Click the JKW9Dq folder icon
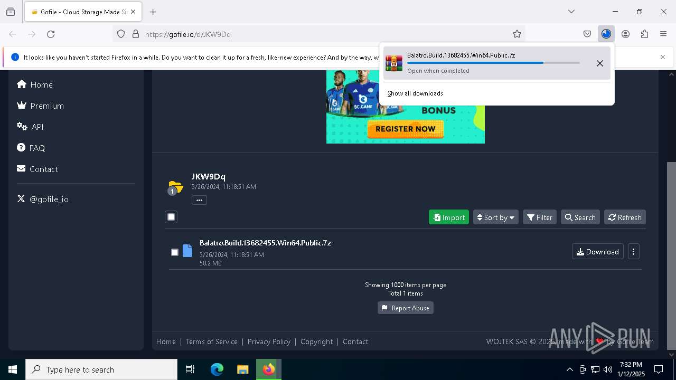This screenshot has height=380, width=676. pyautogui.click(x=175, y=187)
